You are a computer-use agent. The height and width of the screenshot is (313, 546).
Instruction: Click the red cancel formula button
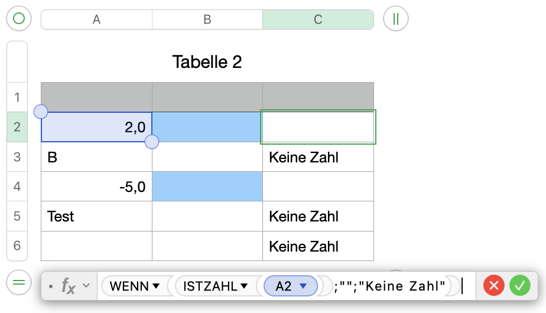(494, 286)
